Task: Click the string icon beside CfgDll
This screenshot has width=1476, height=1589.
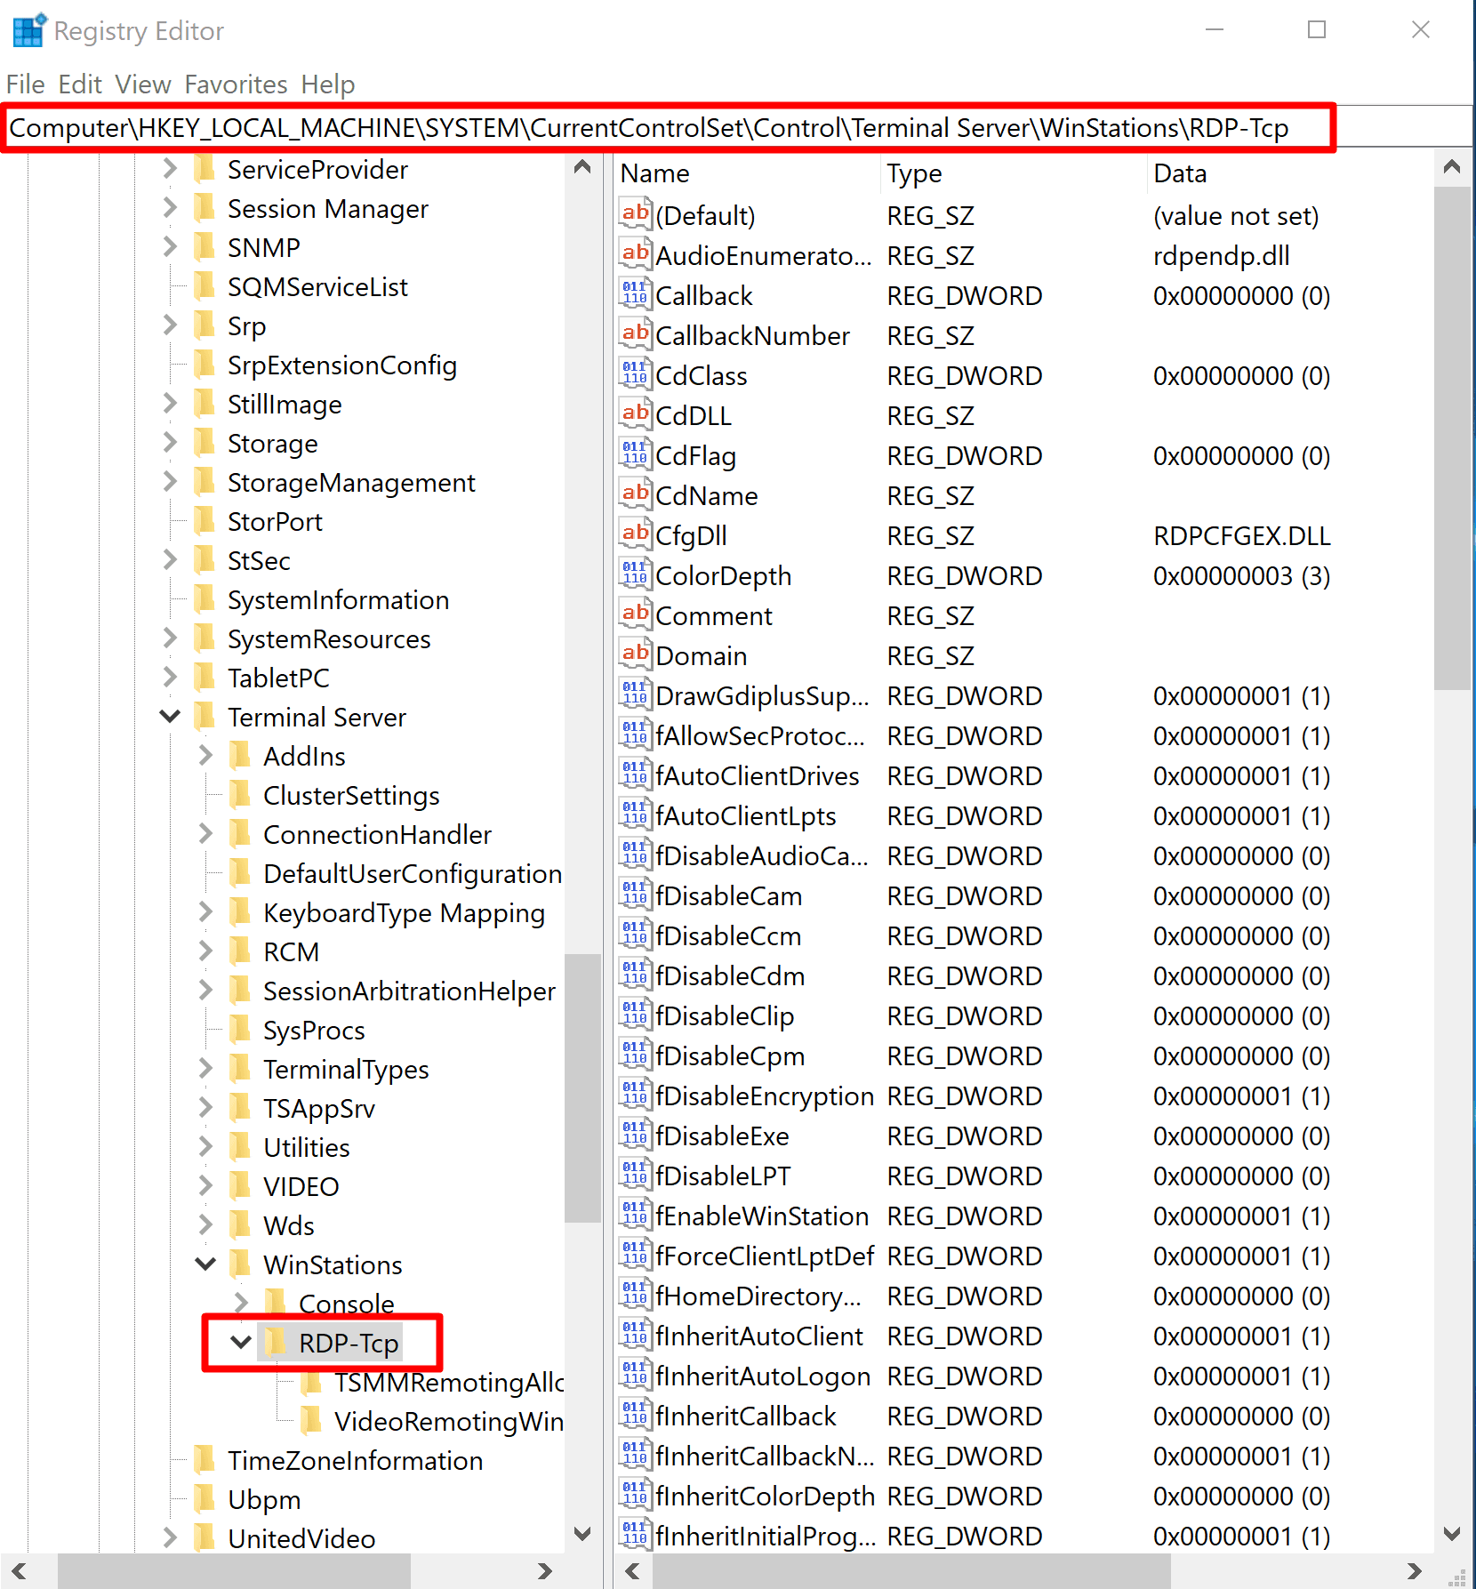Action: pyautogui.click(x=634, y=535)
